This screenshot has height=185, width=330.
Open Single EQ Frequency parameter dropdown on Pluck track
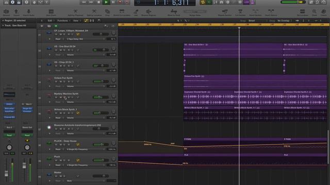click(x=86, y=165)
